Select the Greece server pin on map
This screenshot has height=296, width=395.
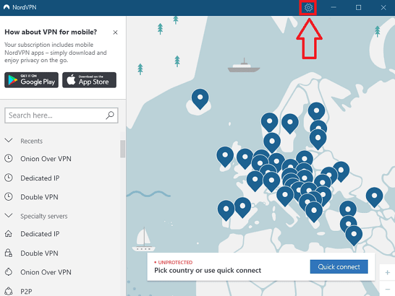click(314, 212)
